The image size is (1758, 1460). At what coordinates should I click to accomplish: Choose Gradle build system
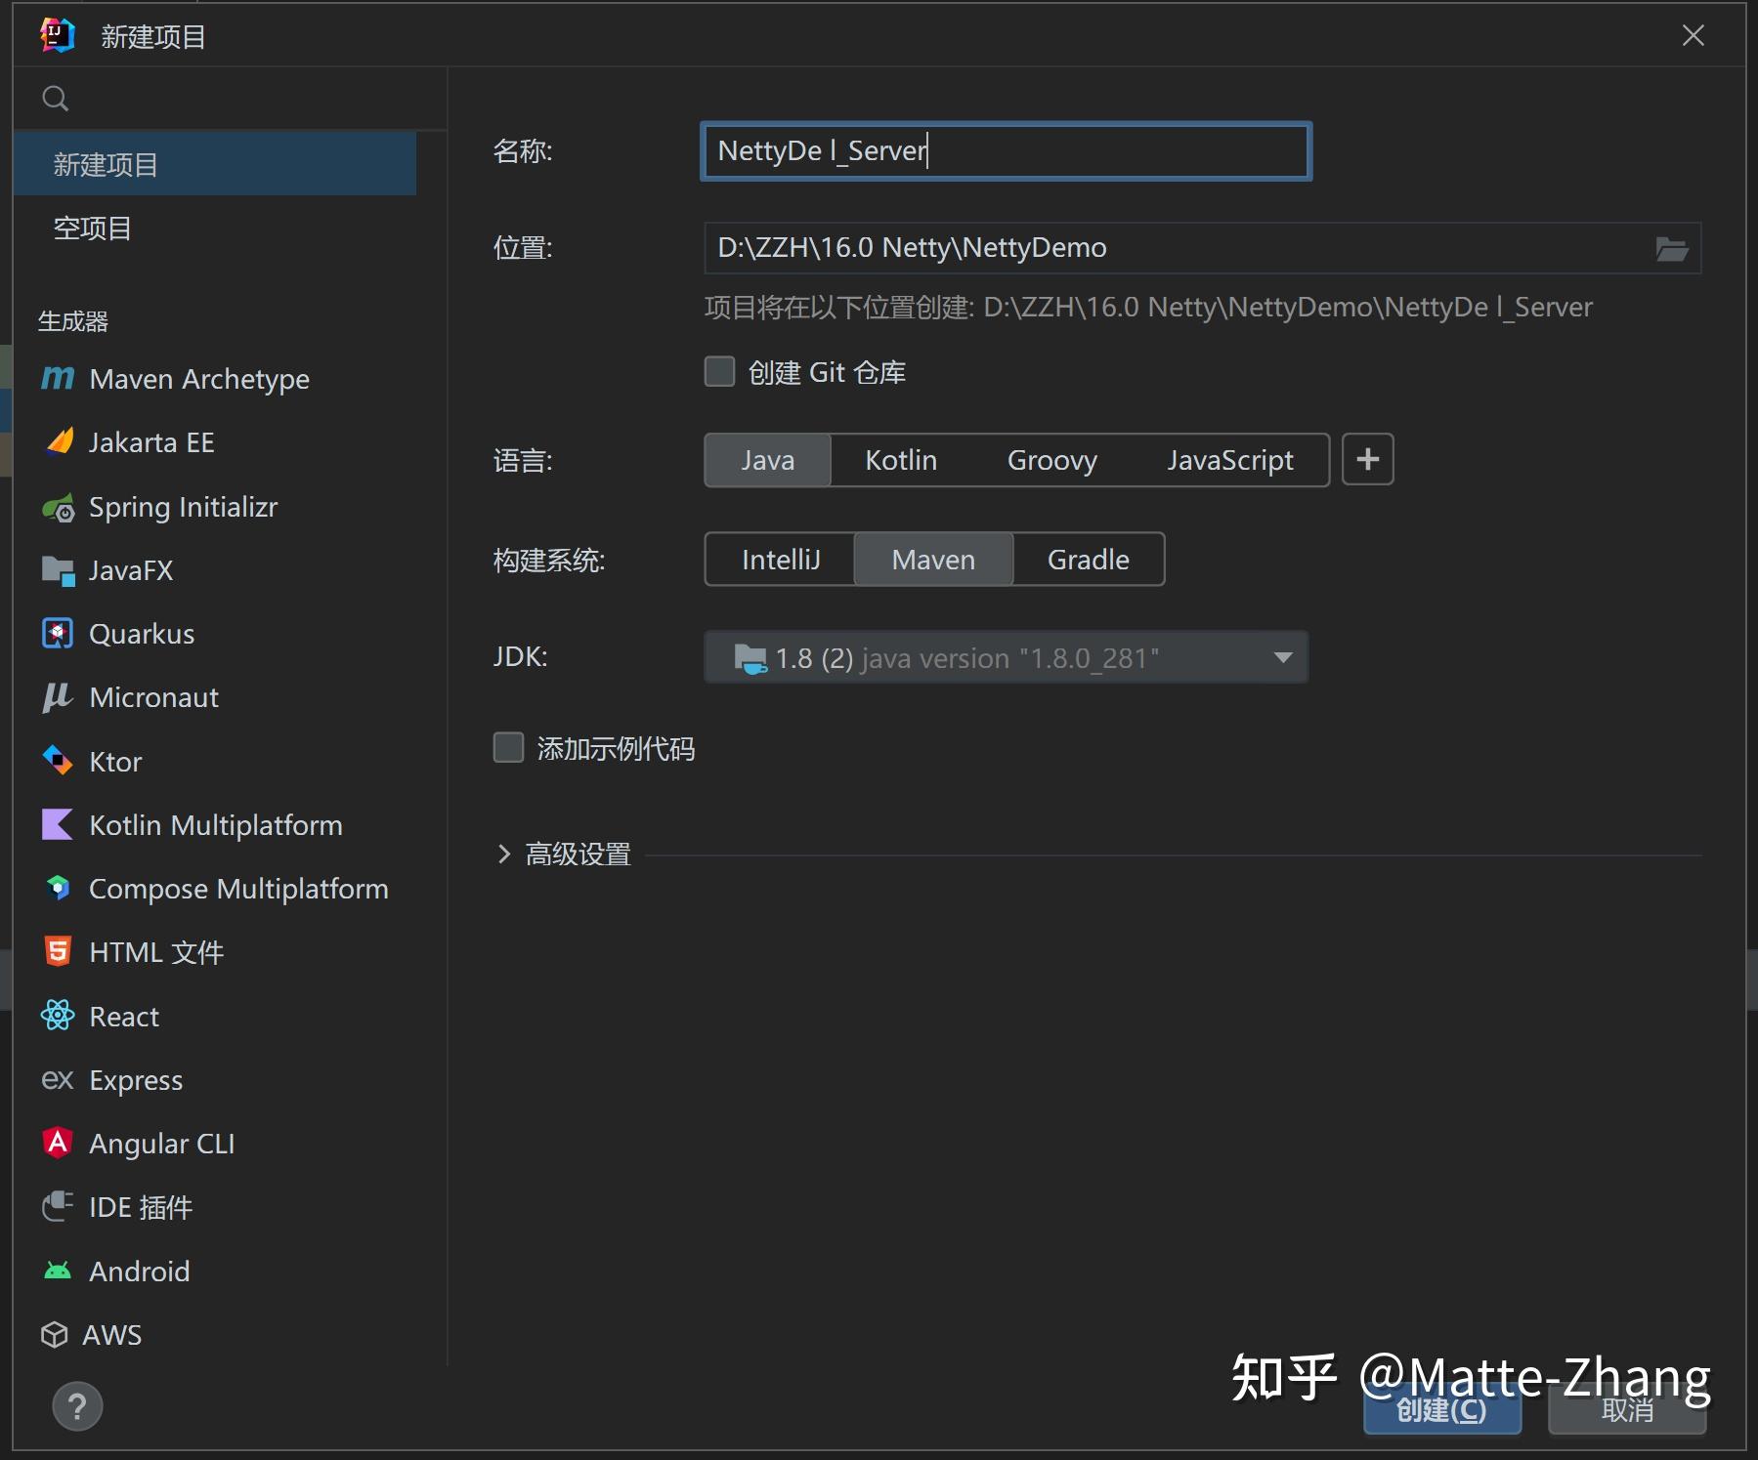(1088, 560)
